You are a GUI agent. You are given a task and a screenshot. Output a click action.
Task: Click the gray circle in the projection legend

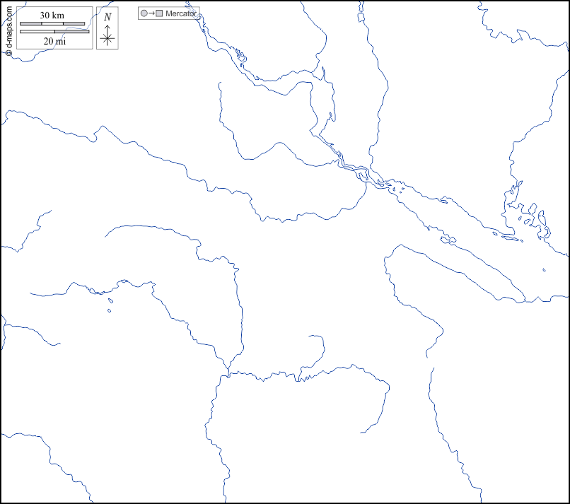click(144, 13)
